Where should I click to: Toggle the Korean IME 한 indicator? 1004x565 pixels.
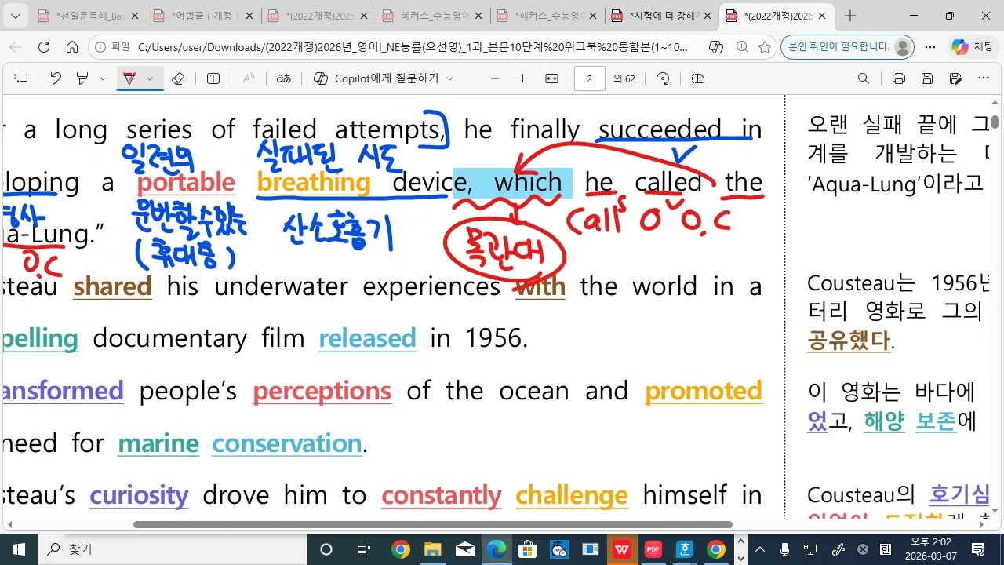886,549
